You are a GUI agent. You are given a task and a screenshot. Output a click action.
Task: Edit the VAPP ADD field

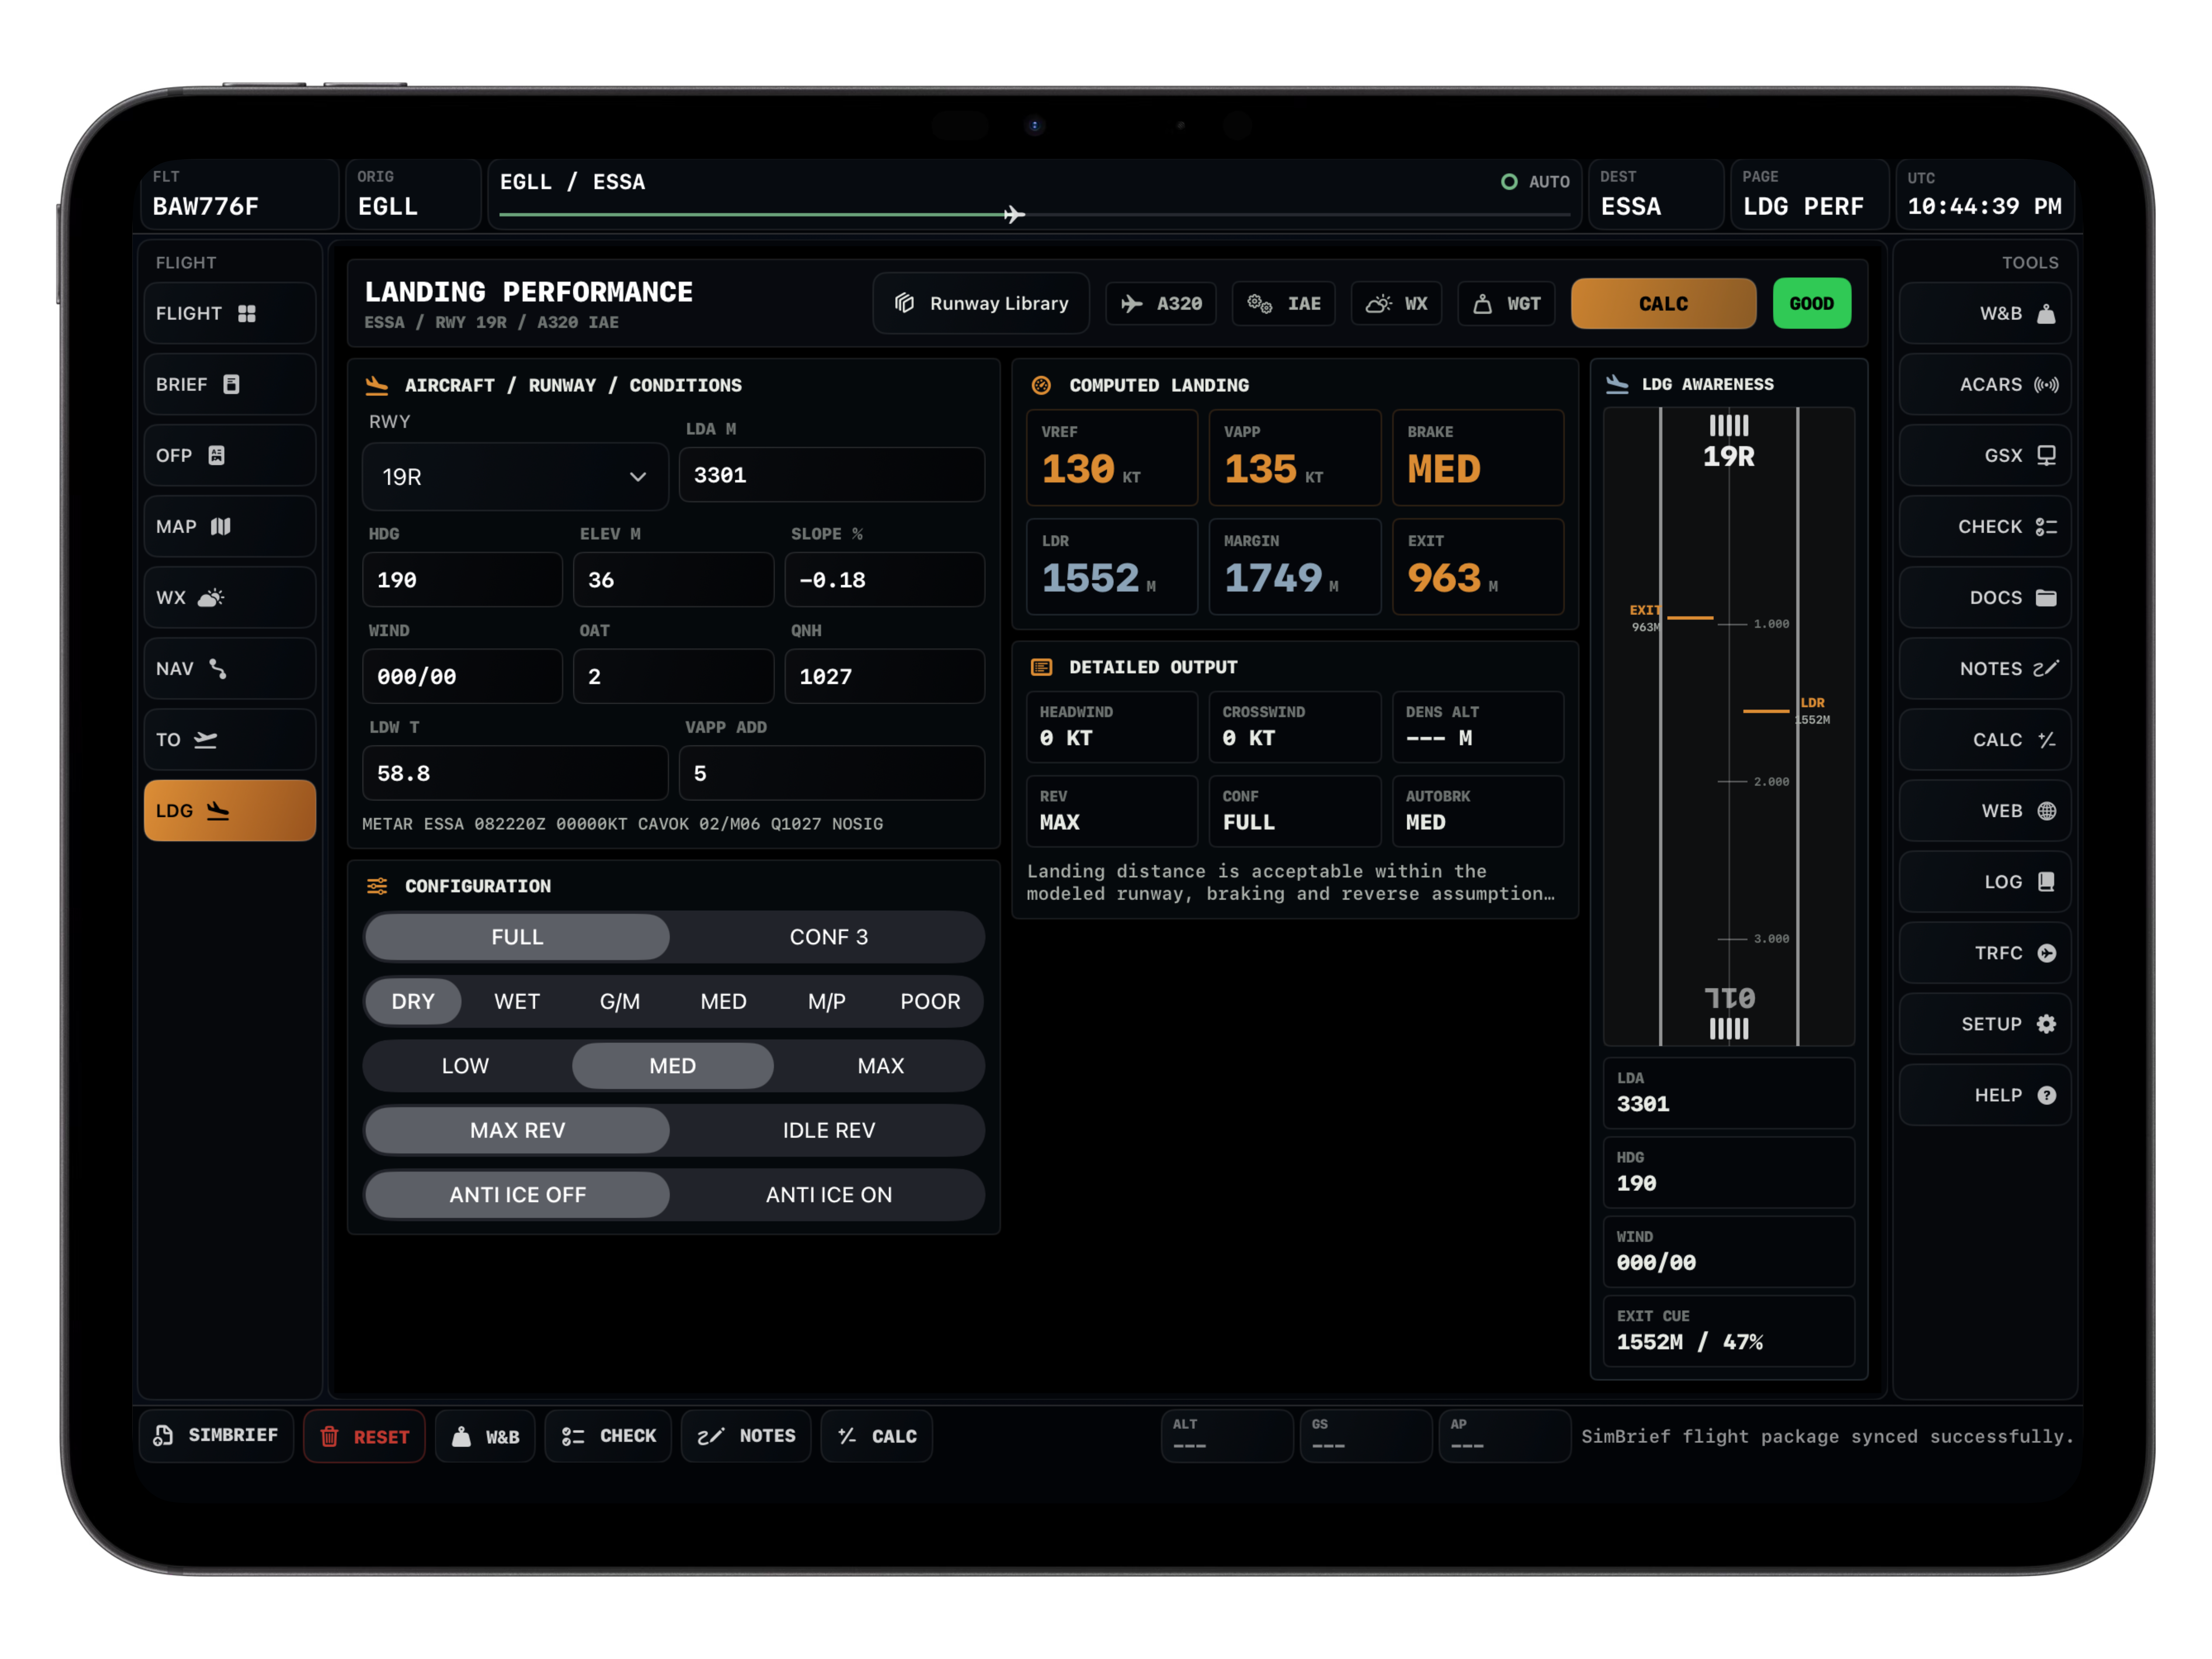[832, 773]
